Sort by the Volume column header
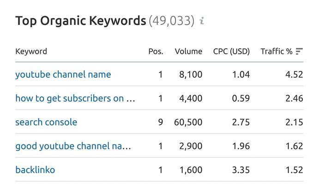The width and height of the screenshot is (319, 184). click(188, 52)
